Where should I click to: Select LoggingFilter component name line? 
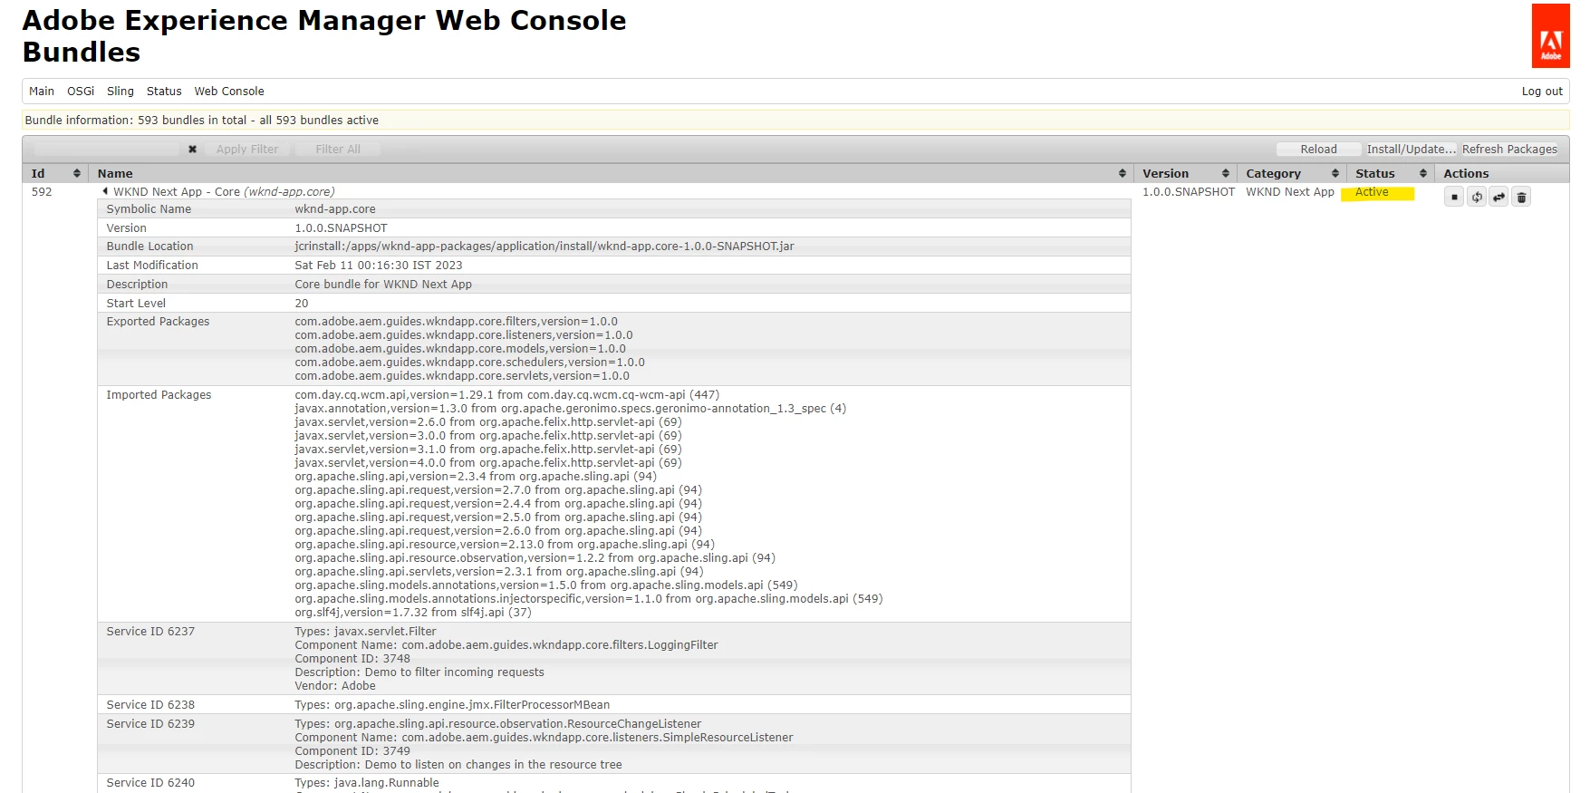506,645
